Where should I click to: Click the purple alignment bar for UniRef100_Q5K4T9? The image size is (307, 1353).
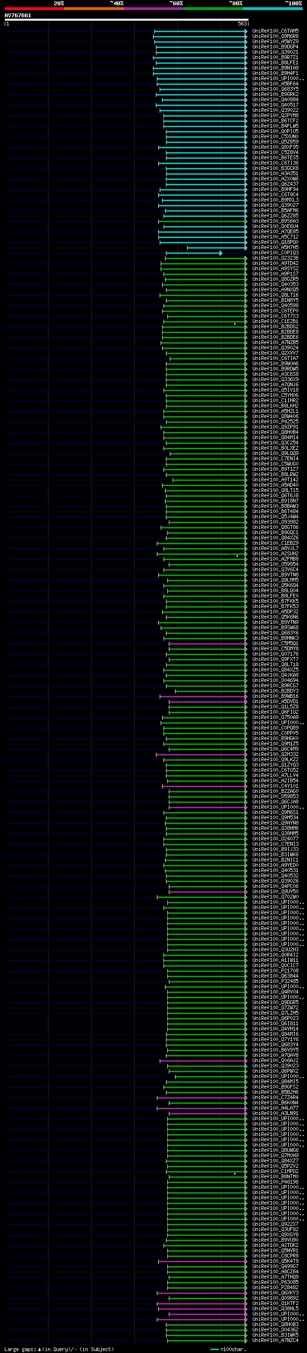click(x=202, y=1261)
